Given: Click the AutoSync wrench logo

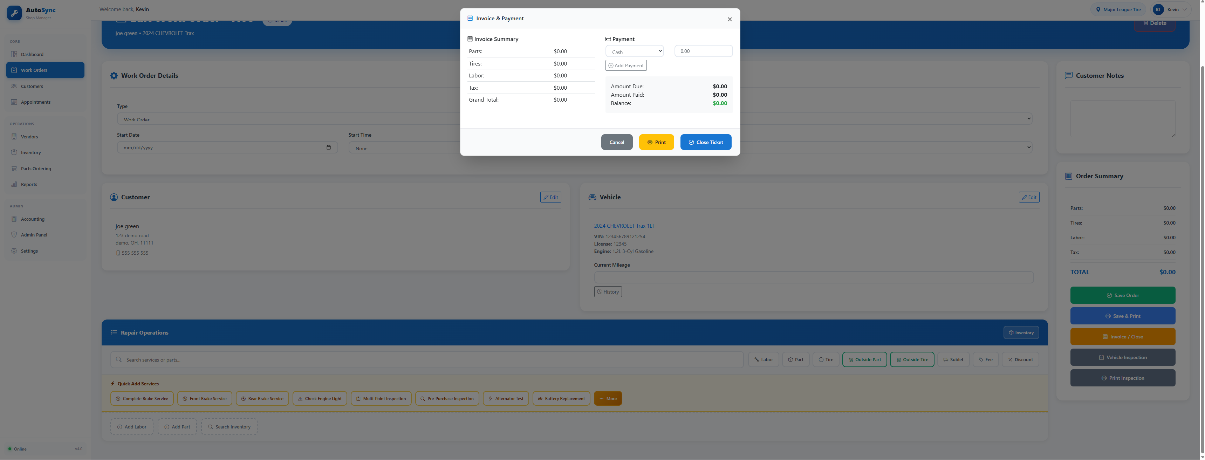Looking at the screenshot, I should coord(14,13).
